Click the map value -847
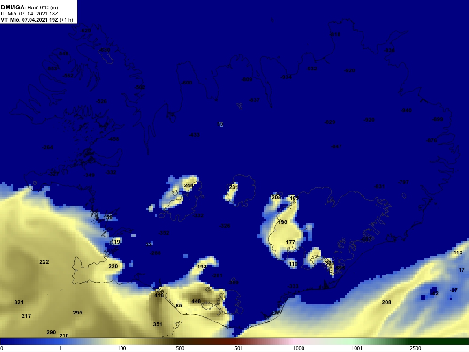This screenshot has width=469, height=352. click(336, 146)
